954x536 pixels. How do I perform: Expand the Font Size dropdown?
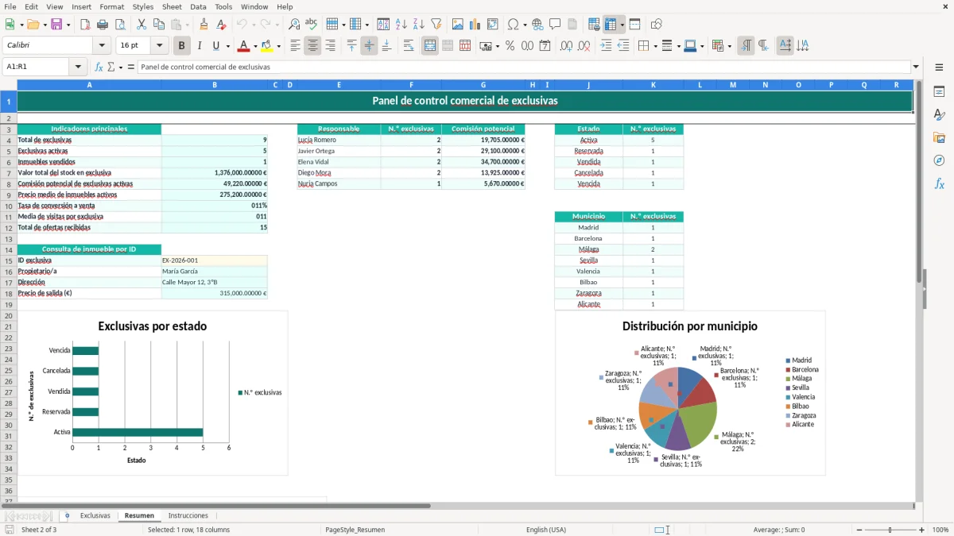[159, 46]
